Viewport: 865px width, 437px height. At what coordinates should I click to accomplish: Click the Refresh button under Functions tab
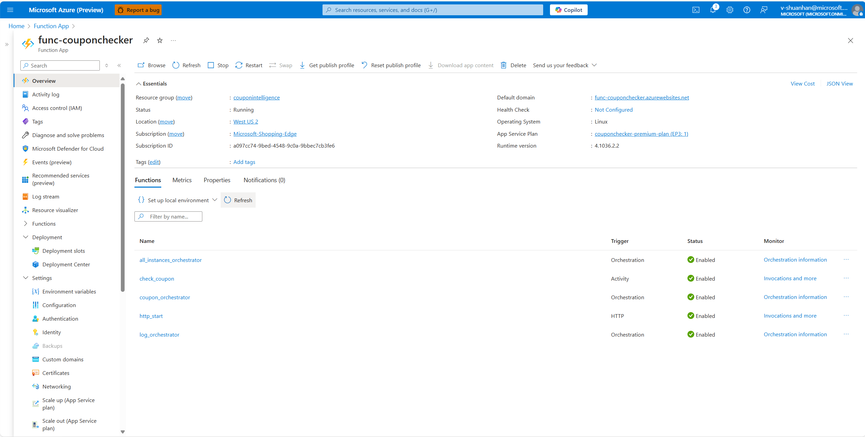pos(238,200)
